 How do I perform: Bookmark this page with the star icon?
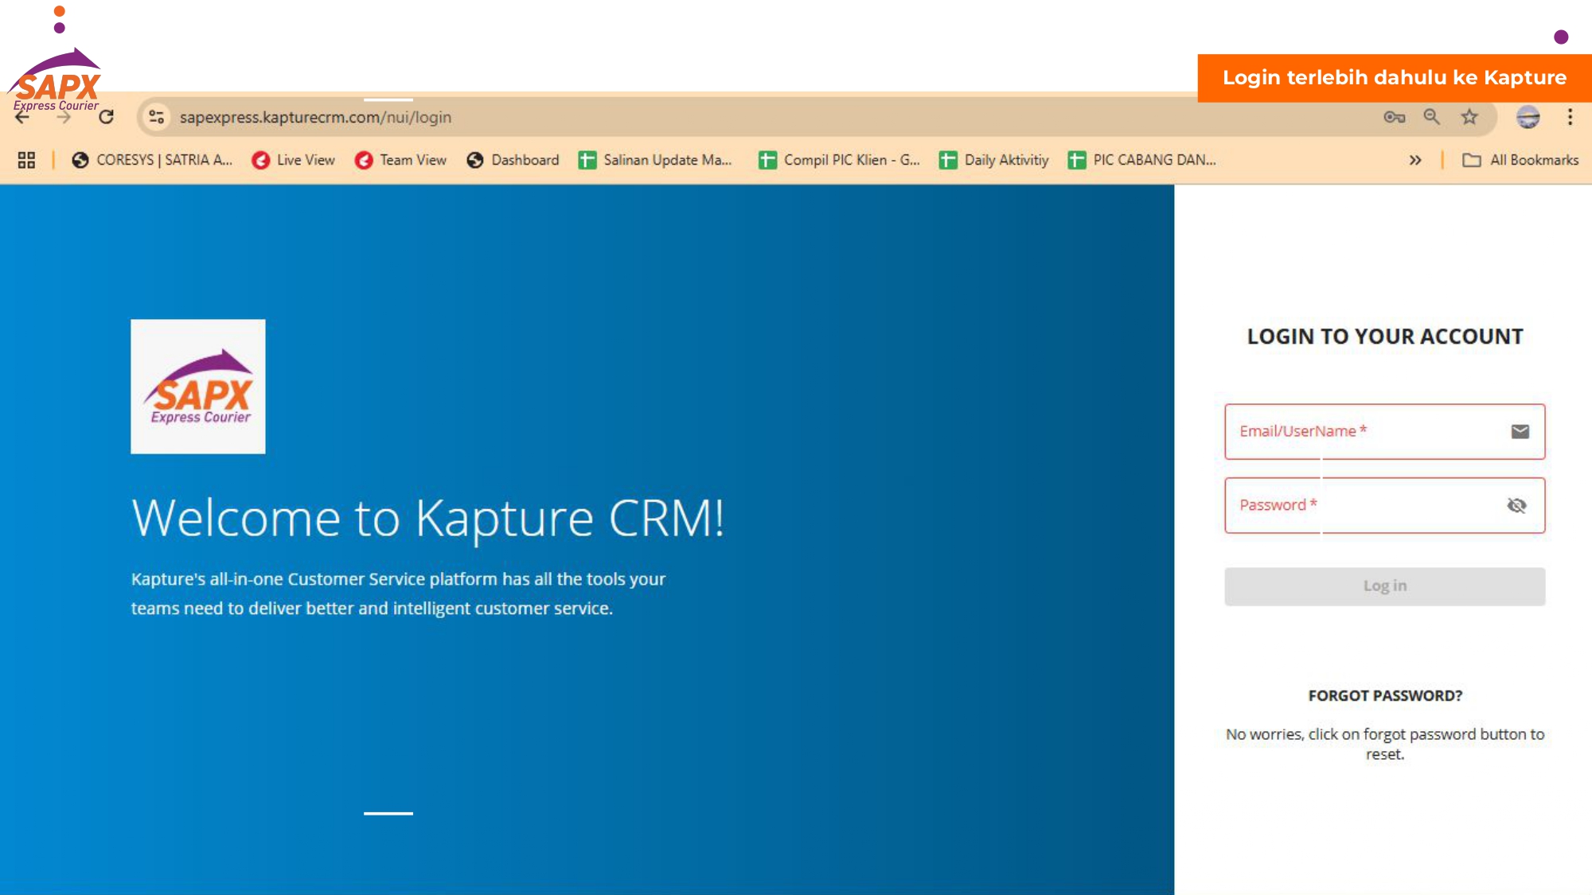pos(1469,117)
